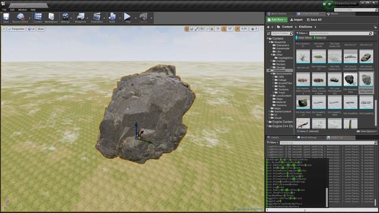The image size is (379, 213).
Task: Click the camera speed icon in viewport
Action: (253, 29)
